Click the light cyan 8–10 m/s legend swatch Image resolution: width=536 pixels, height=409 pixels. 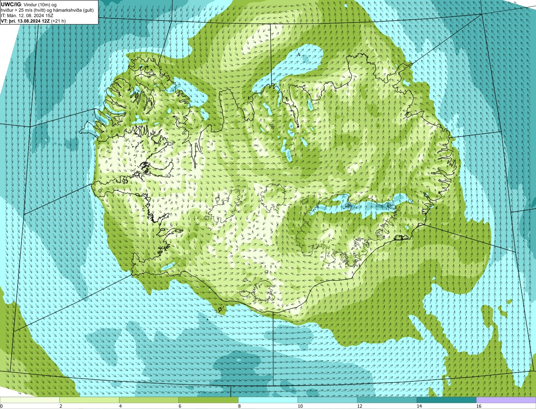tap(268, 400)
